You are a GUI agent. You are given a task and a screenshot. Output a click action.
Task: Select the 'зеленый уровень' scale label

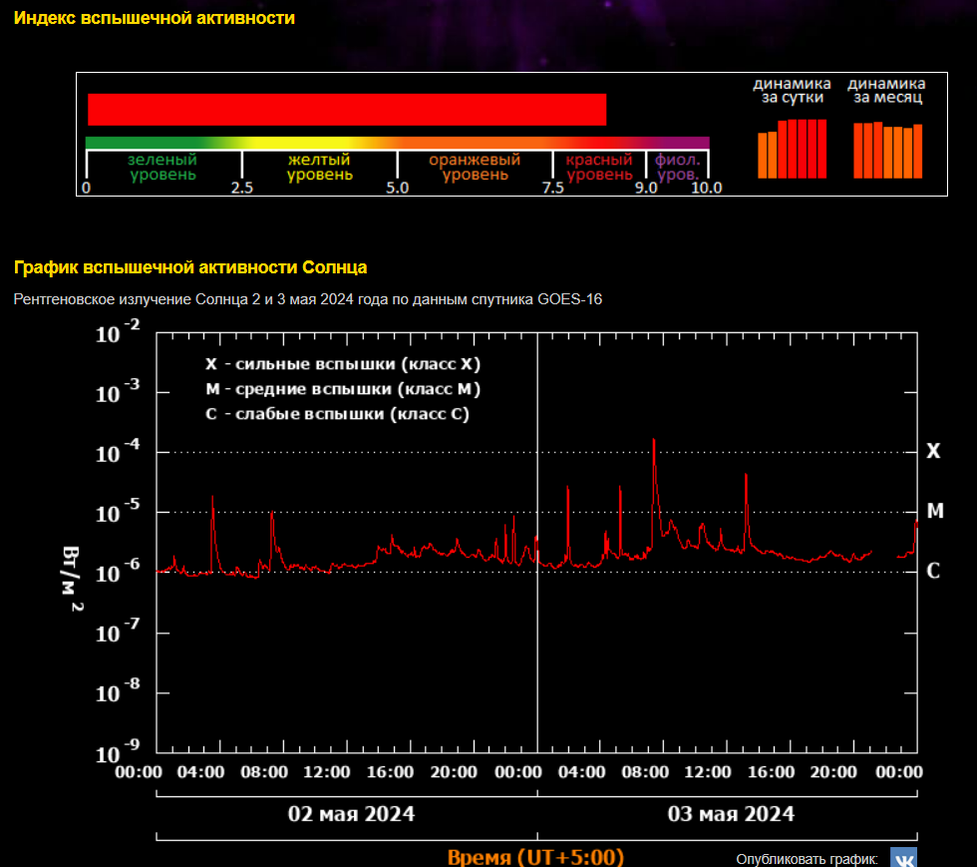[162, 168]
